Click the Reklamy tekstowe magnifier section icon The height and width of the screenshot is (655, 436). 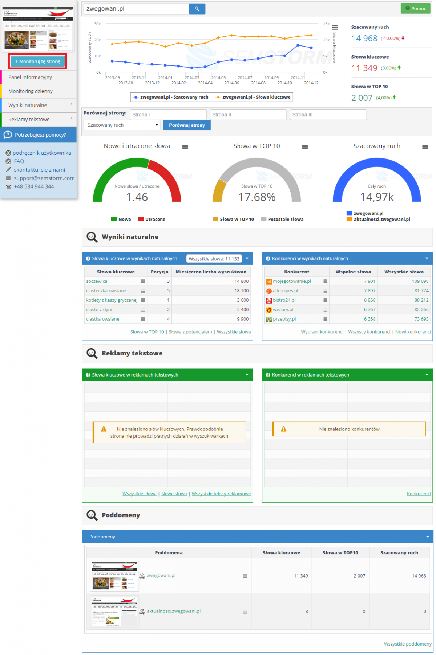(92, 353)
